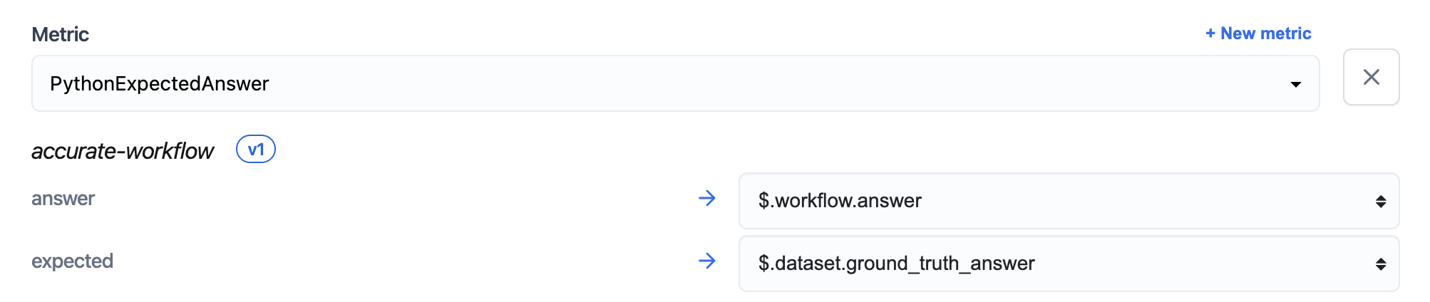Click the cross icon inside the square button

[x=1371, y=77]
